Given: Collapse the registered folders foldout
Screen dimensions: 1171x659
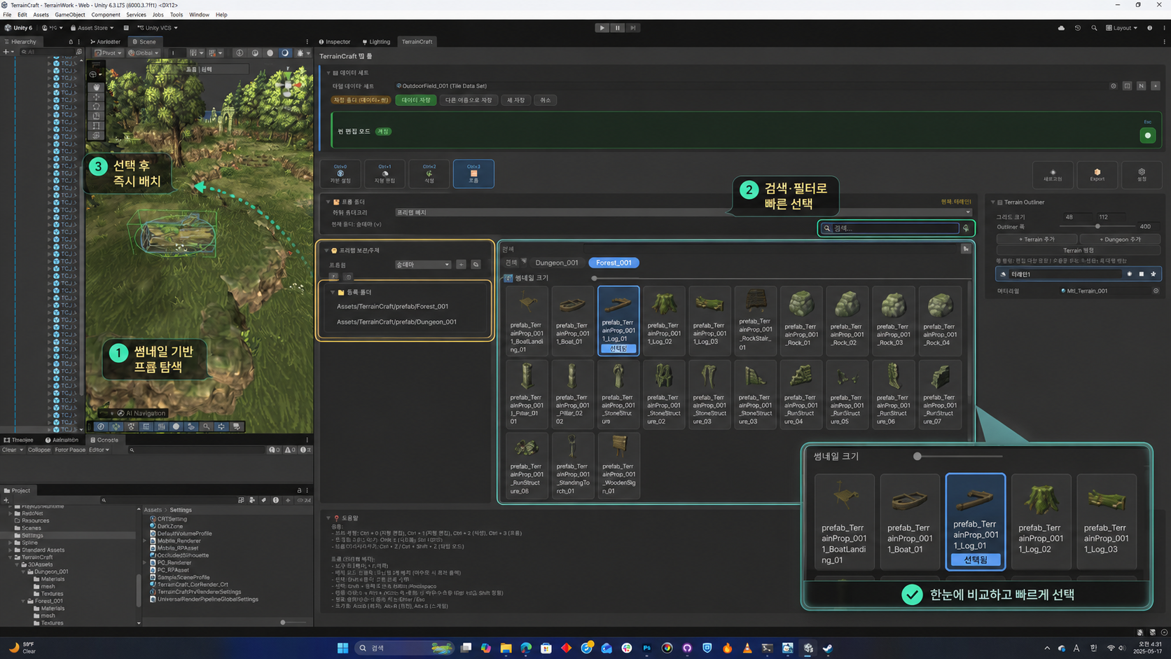Looking at the screenshot, I should [333, 292].
